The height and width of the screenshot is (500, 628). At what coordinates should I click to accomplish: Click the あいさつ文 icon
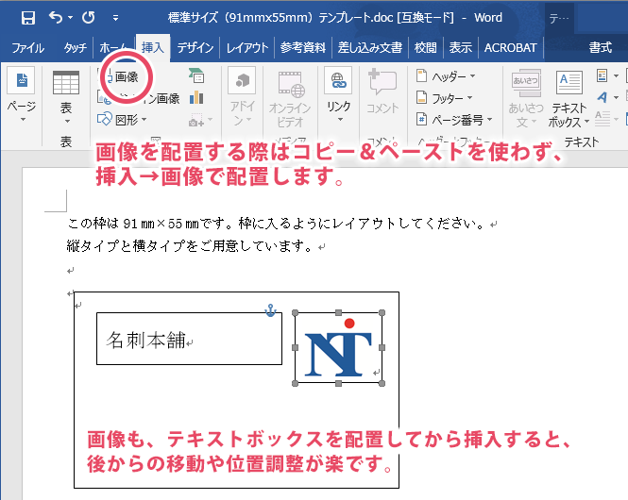coord(525,83)
